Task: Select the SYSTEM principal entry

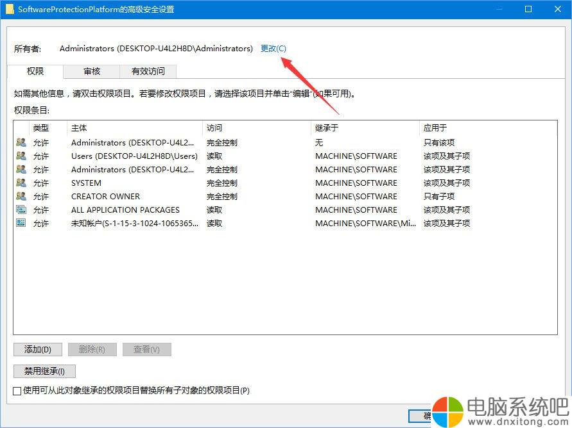Action: [x=86, y=183]
